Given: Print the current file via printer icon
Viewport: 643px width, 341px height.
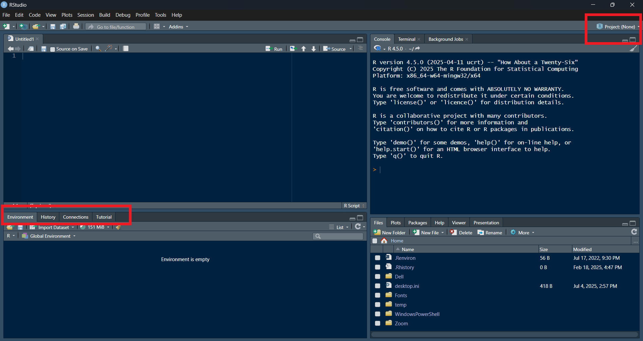Looking at the screenshot, I should [76, 26].
